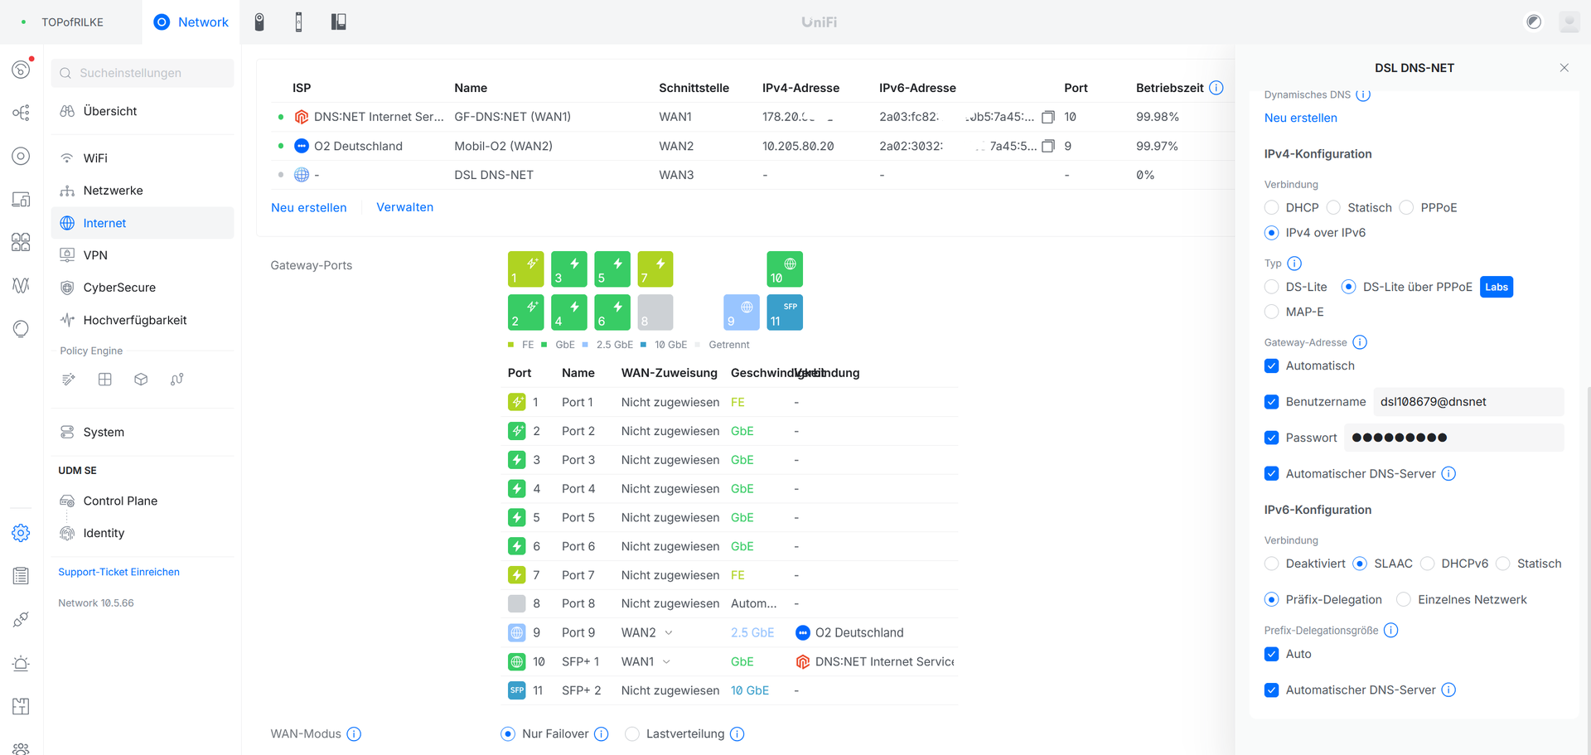The height and width of the screenshot is (755, 1591).
Task: Open UniFi Protect camera app icon
Action: coord(259,22)
